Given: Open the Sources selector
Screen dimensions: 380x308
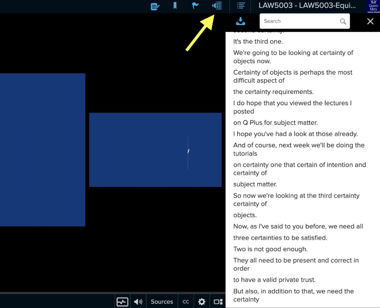Looking at the screenshot, I should 162,301.
